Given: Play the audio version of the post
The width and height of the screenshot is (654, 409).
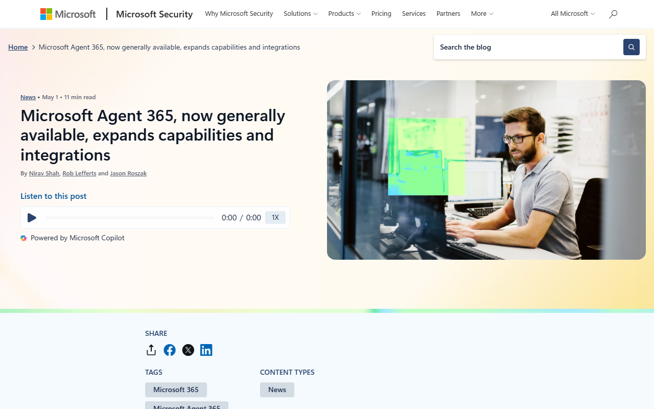Looking at the screenshot, I should click(x=32, y=218).
